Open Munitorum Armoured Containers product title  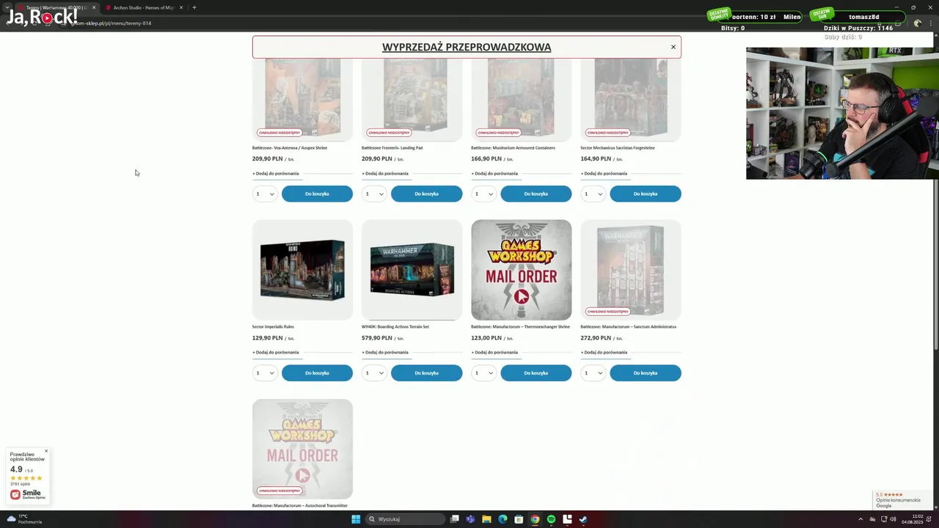[x=513, y=147]
